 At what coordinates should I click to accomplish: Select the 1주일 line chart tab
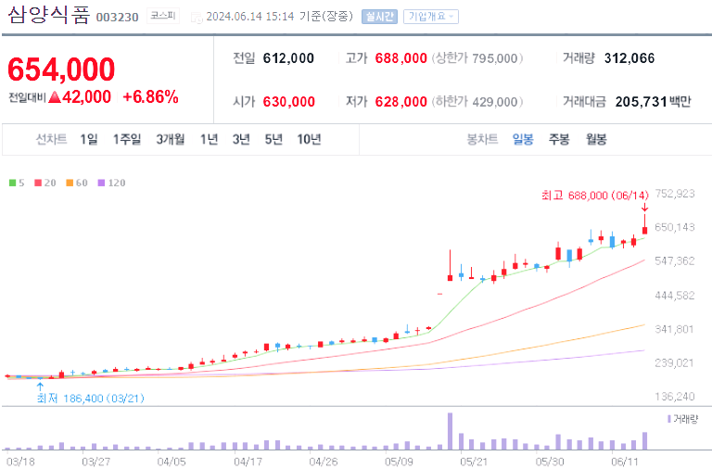click(127, 139)
